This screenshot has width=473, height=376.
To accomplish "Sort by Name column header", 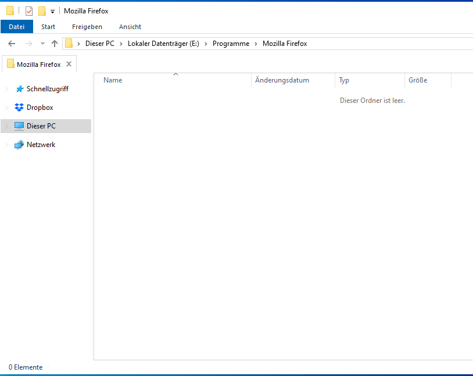I will pyautogui.click(x=173, y=80).
